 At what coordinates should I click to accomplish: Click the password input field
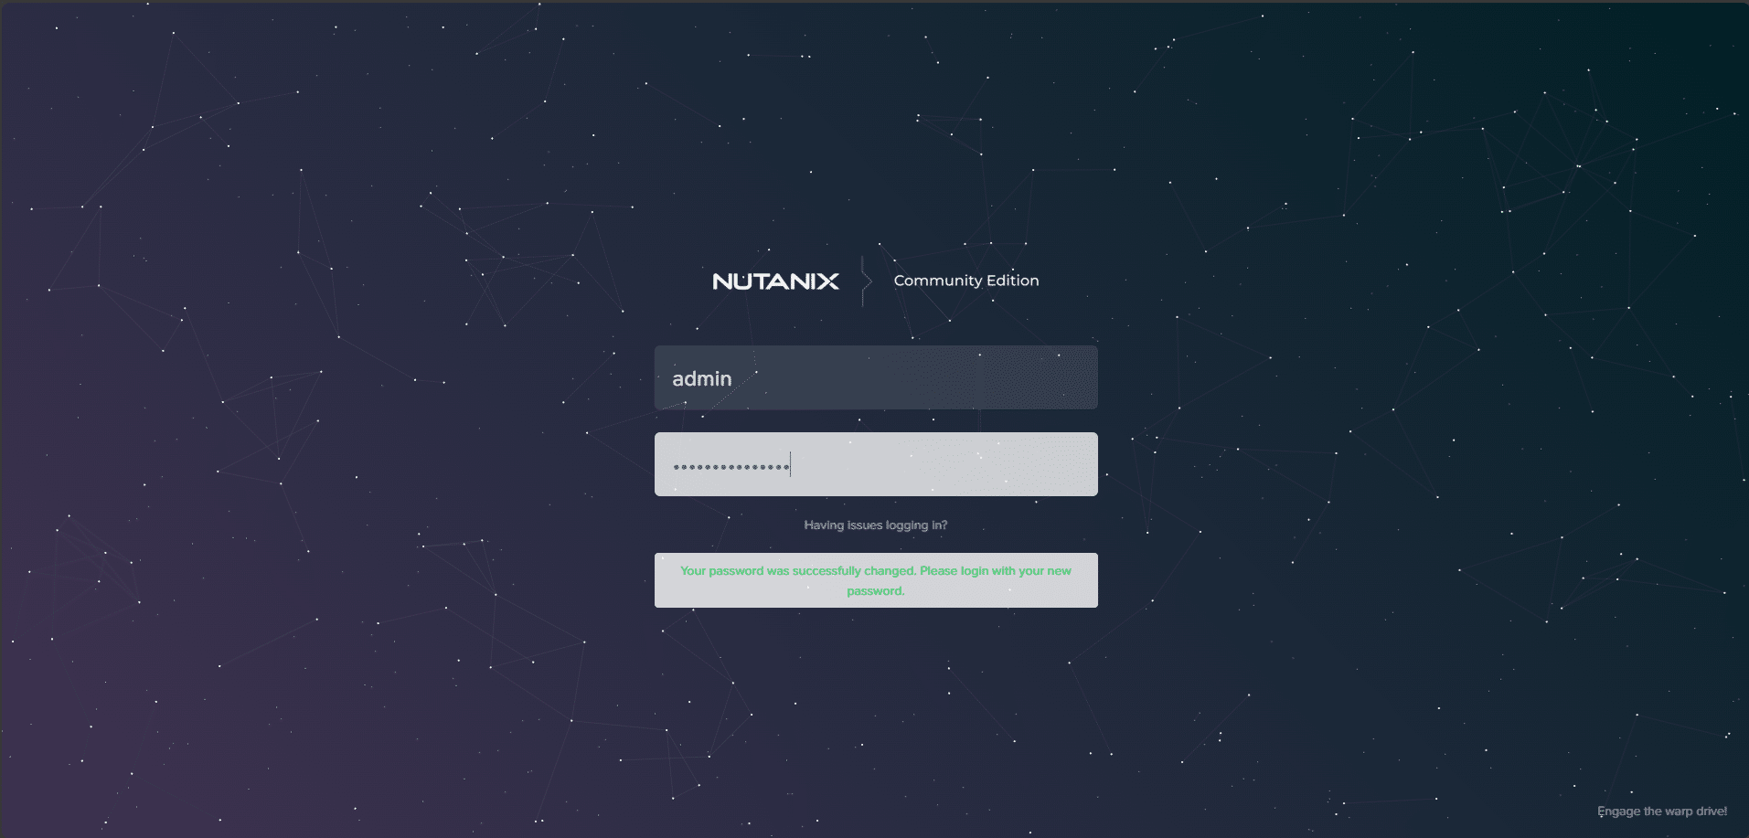(x=875, y=464)
